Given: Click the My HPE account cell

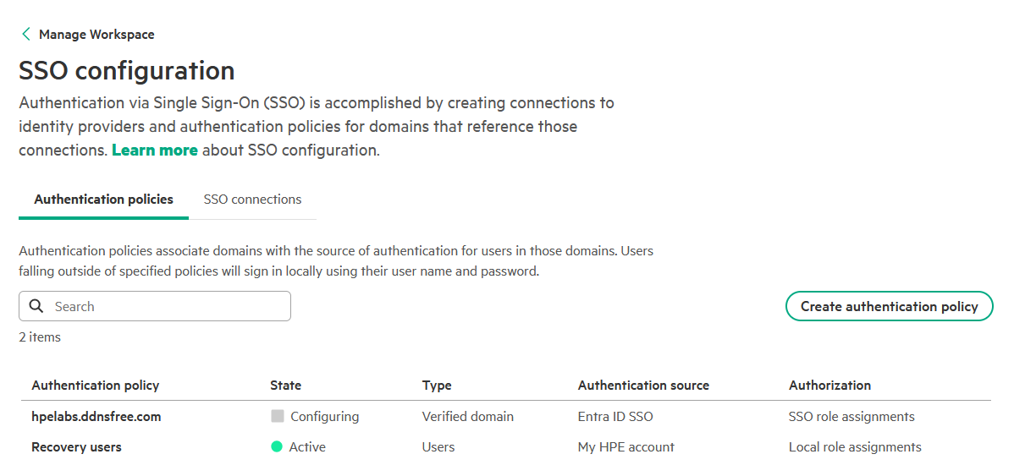Looking at the screenshot, I should click(x=625, y=446).
